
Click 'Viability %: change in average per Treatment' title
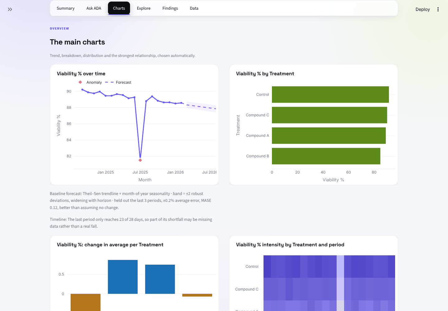(110, 245)
